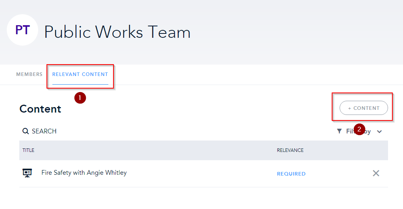This screenshot has height=209, width=403.
Task: Select the empty space in the Fire Safety row
Action: 197,173
